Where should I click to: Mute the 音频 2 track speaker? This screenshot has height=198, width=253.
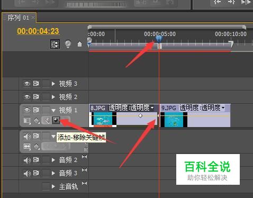[x=27, y=160]
